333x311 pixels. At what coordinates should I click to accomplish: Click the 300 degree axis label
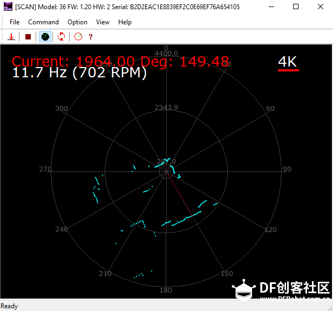pyautogui.click(x=62, y=109)
